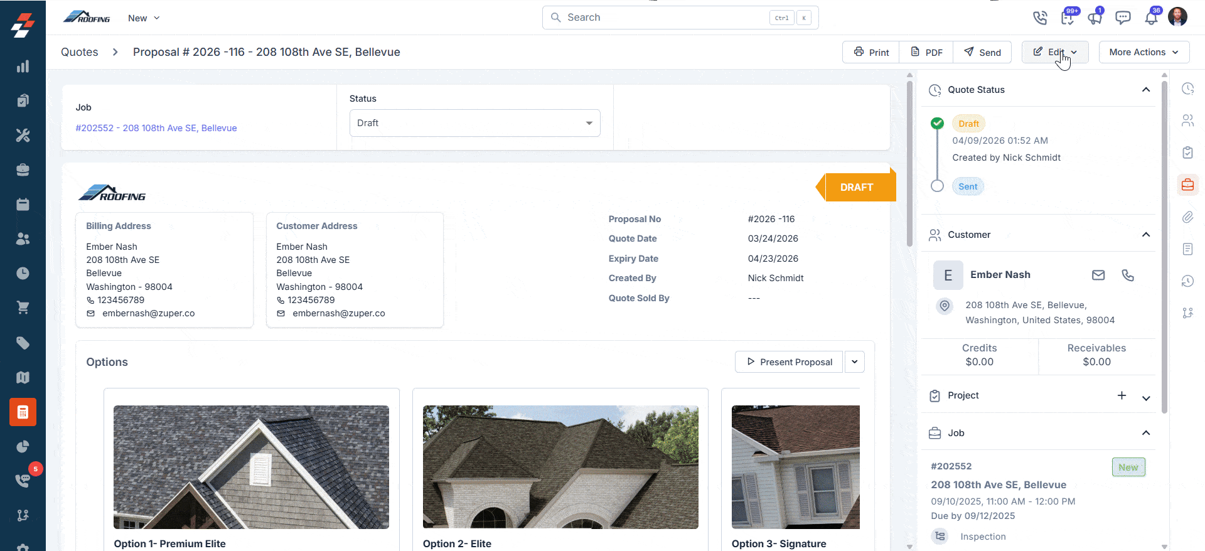Image resolution: width=1205 pixels, height=551 pixels.
Task: Open the chat bubble icon in top bar
Action: [x=1123, y=18]
